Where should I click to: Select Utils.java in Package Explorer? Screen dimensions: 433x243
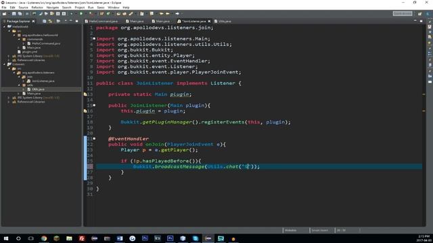coord(38,89)
